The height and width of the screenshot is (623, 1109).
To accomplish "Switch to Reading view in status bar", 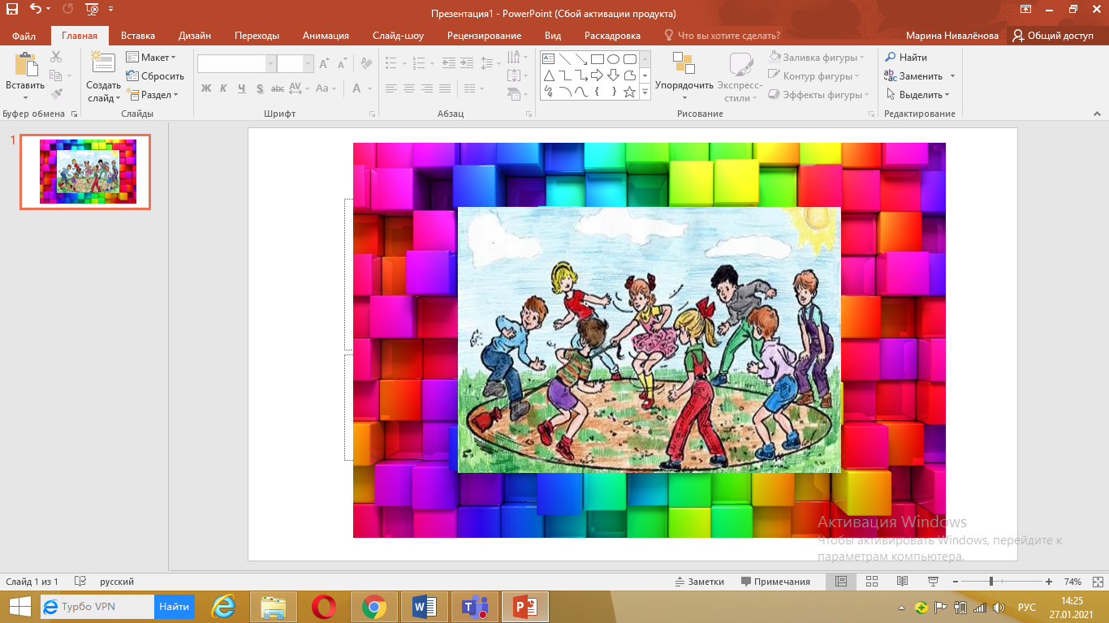I will click(902, 582).
